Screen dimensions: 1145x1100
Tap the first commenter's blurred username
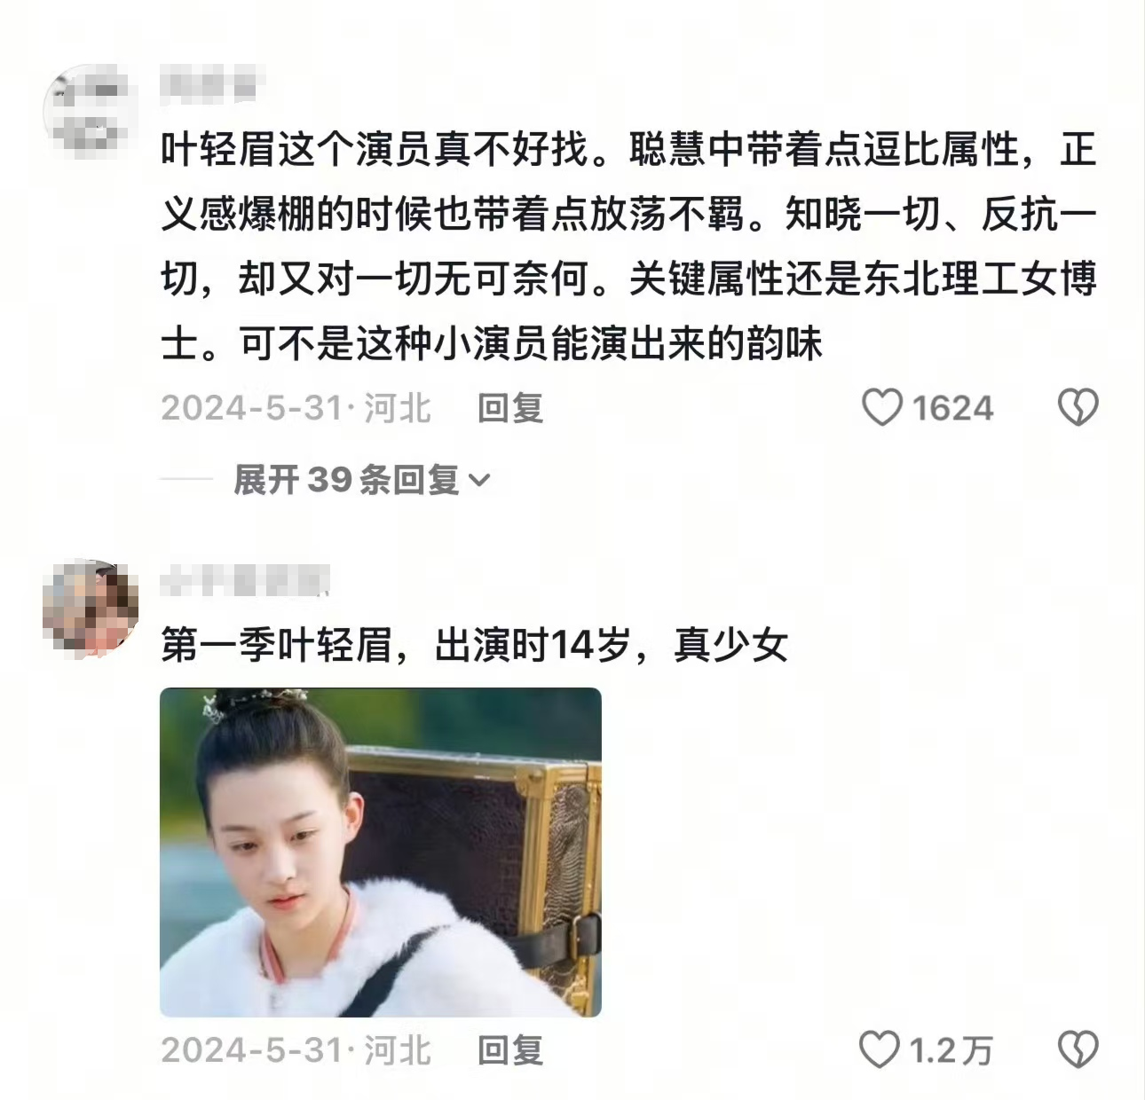209,85
